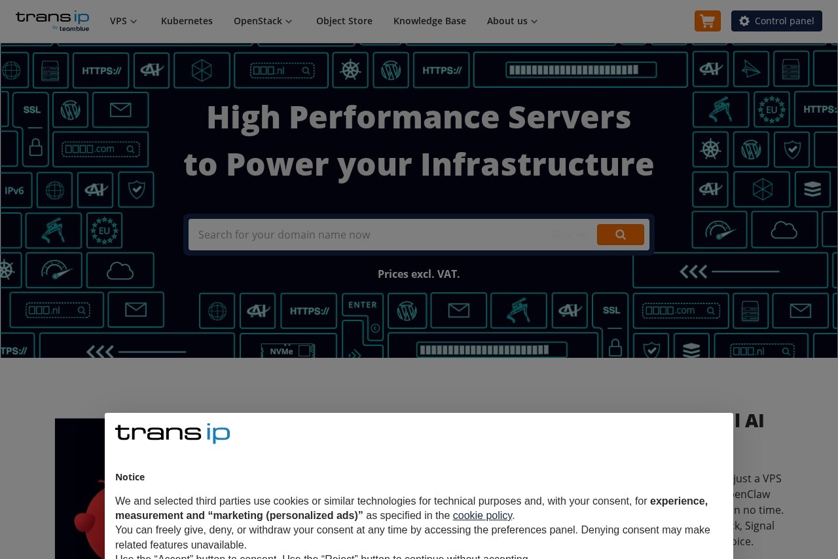Click the Bulk domain search option
Viewport: 838px width, 559px height.
[x=562, y=235]
